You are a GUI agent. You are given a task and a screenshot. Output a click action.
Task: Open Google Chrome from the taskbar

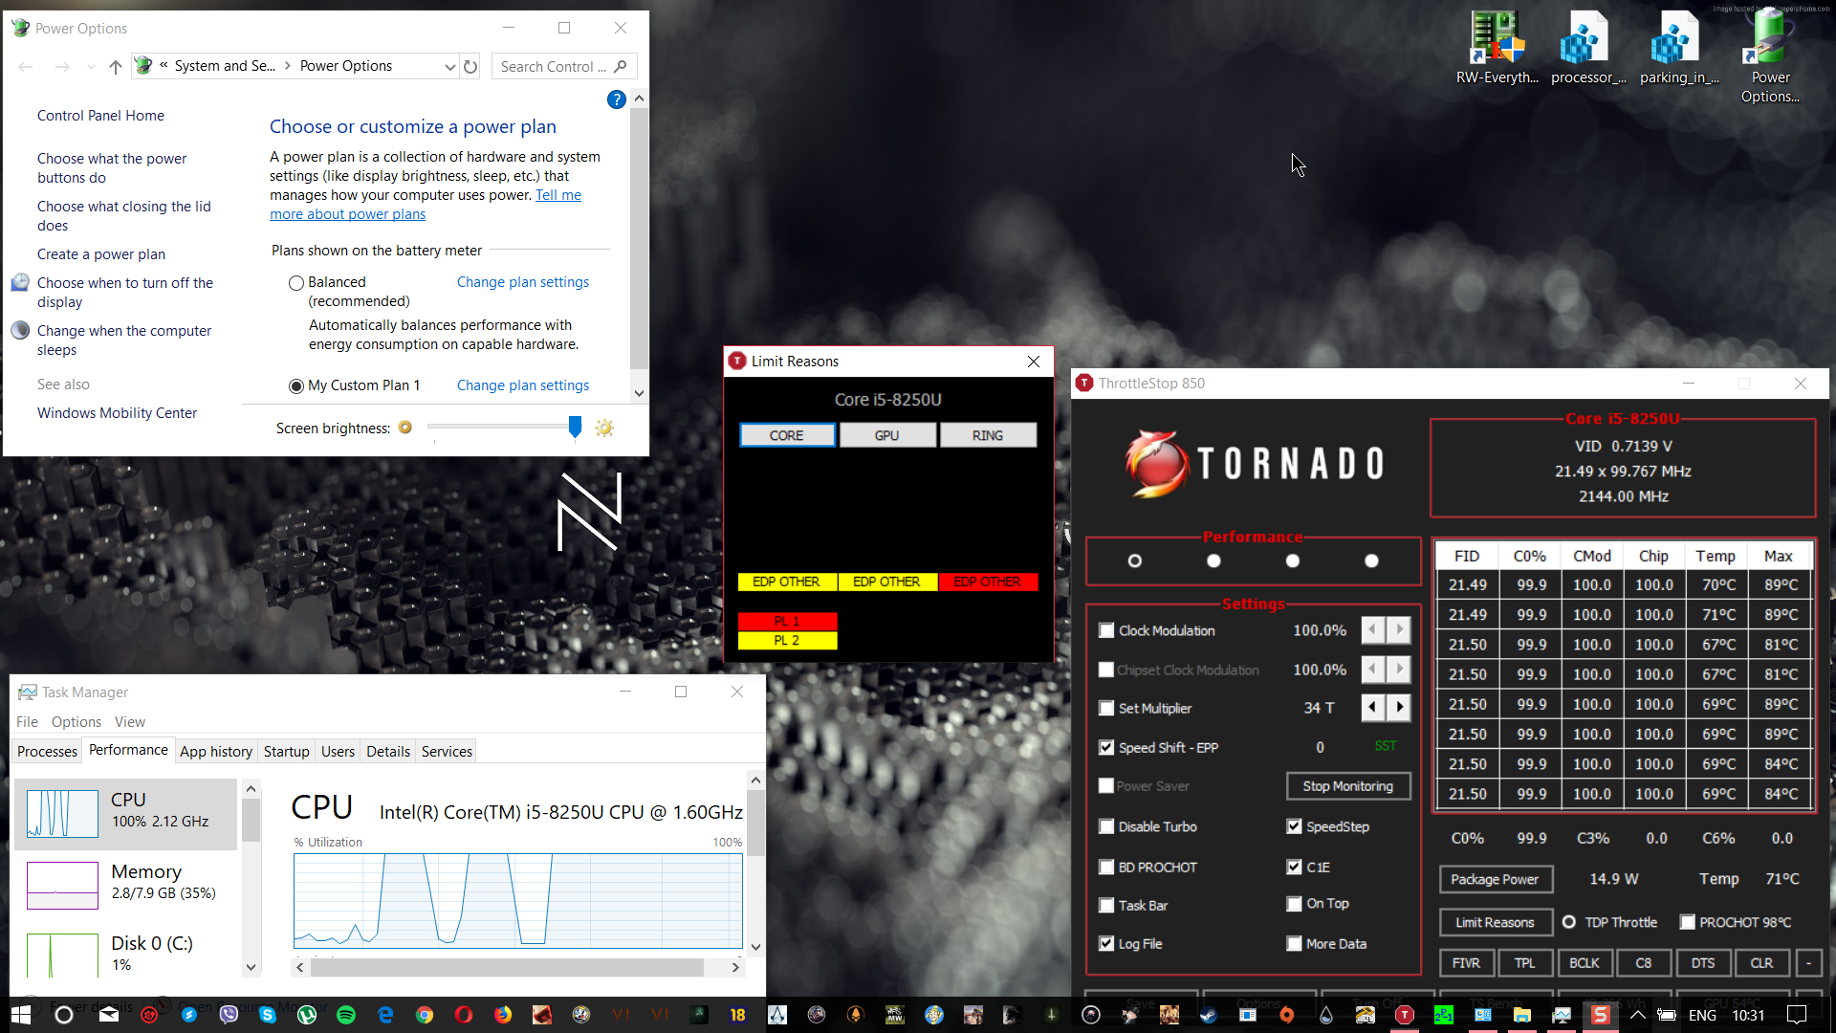pyautogui.click(x=425, y=1015)
